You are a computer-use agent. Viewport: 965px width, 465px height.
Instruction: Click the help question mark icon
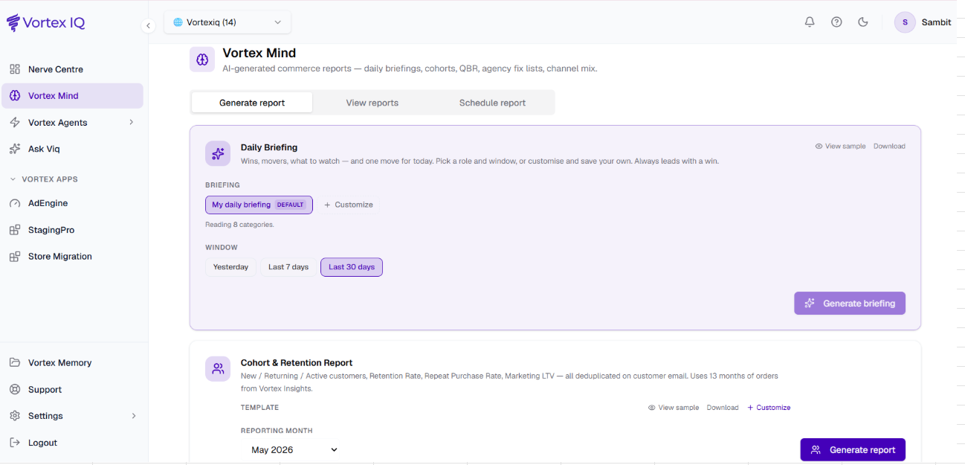point(836,22)
